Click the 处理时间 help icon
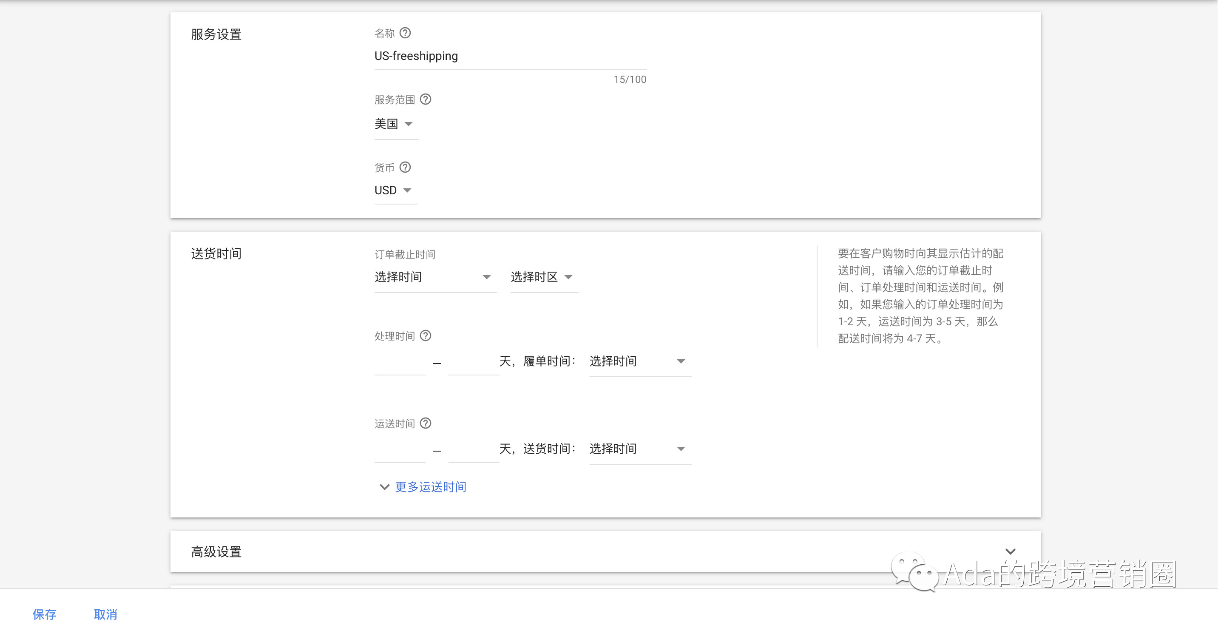 tap(426, 336)
